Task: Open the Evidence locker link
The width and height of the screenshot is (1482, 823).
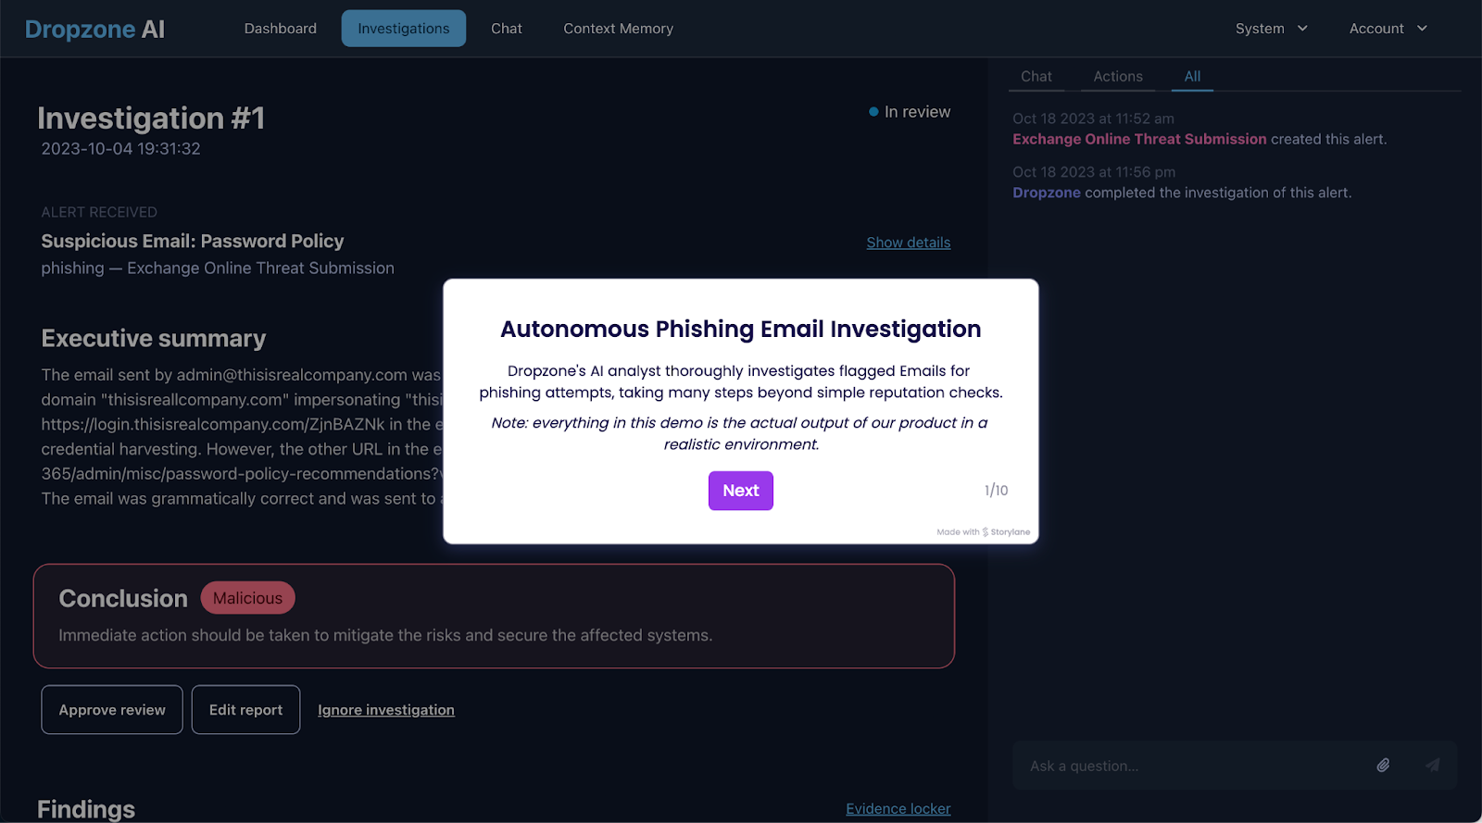Action: (x=898, y=808)
